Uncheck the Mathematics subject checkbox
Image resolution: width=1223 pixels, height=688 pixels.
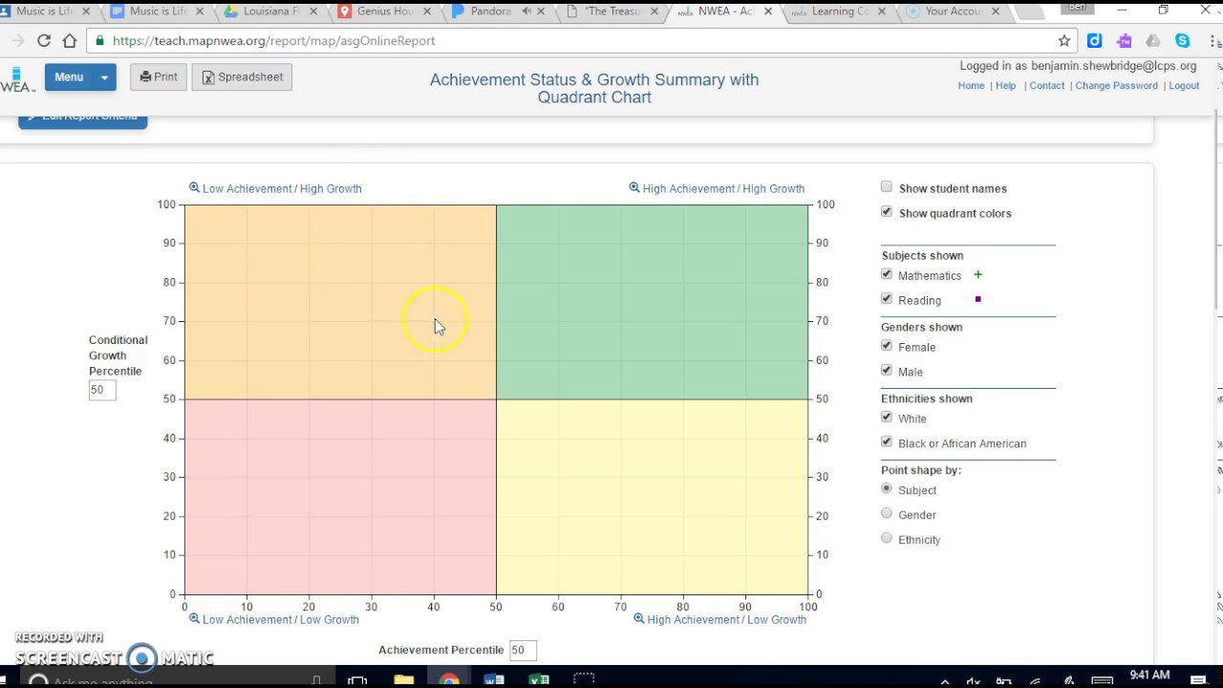[887, 275]
